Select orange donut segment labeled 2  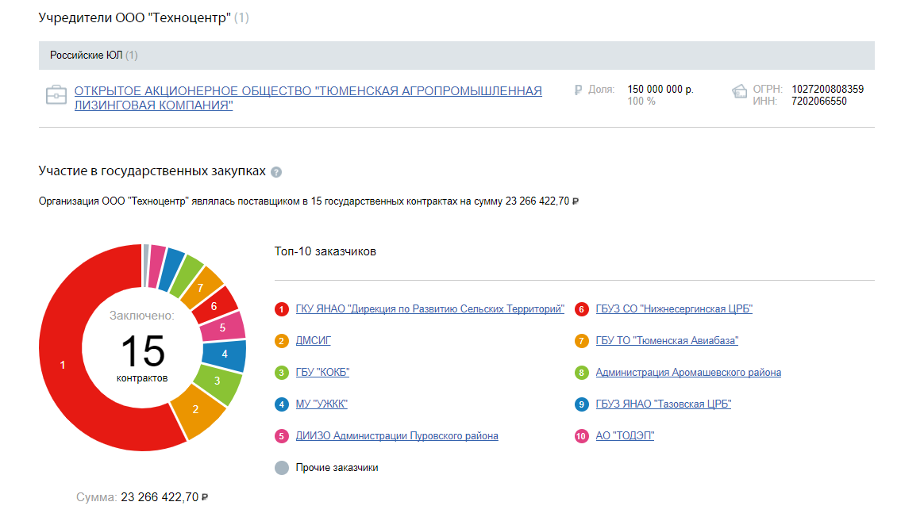point(198,411)
